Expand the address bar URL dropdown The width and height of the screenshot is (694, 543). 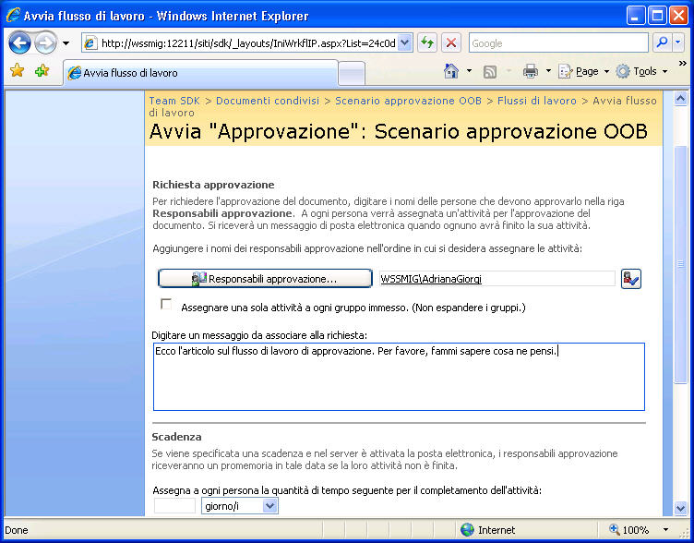pos(404,43)
